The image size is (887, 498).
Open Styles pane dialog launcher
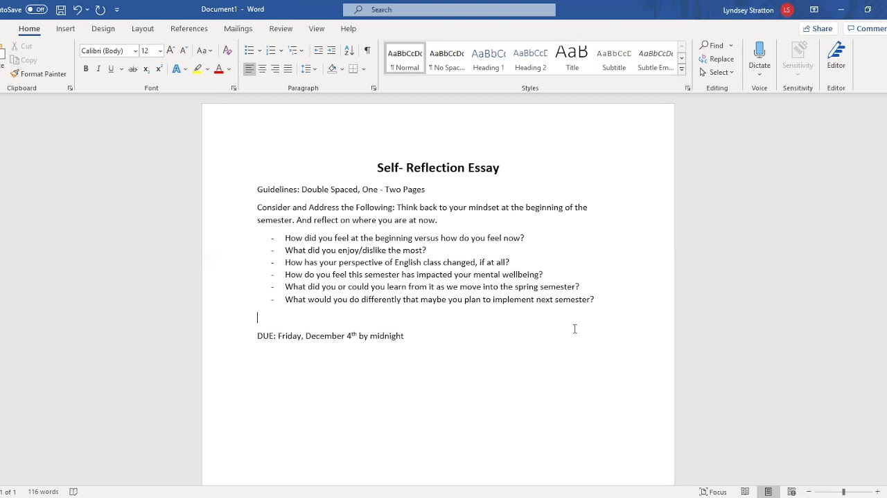click(687, 89)
